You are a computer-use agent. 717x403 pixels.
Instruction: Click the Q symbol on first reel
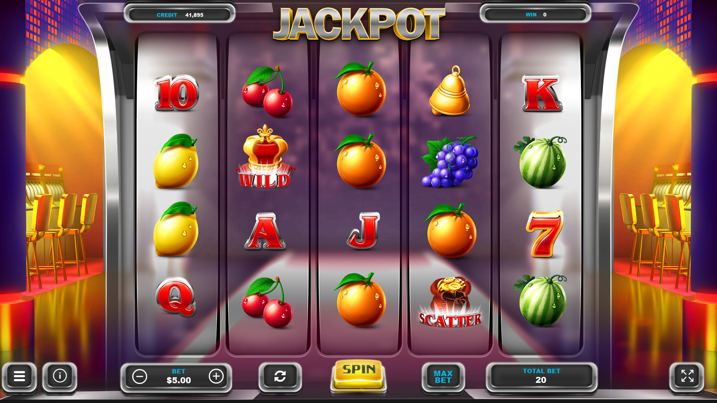pyautogui.click(x=176, y=297)
